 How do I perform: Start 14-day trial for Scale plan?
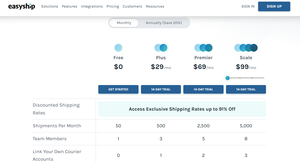246,89
